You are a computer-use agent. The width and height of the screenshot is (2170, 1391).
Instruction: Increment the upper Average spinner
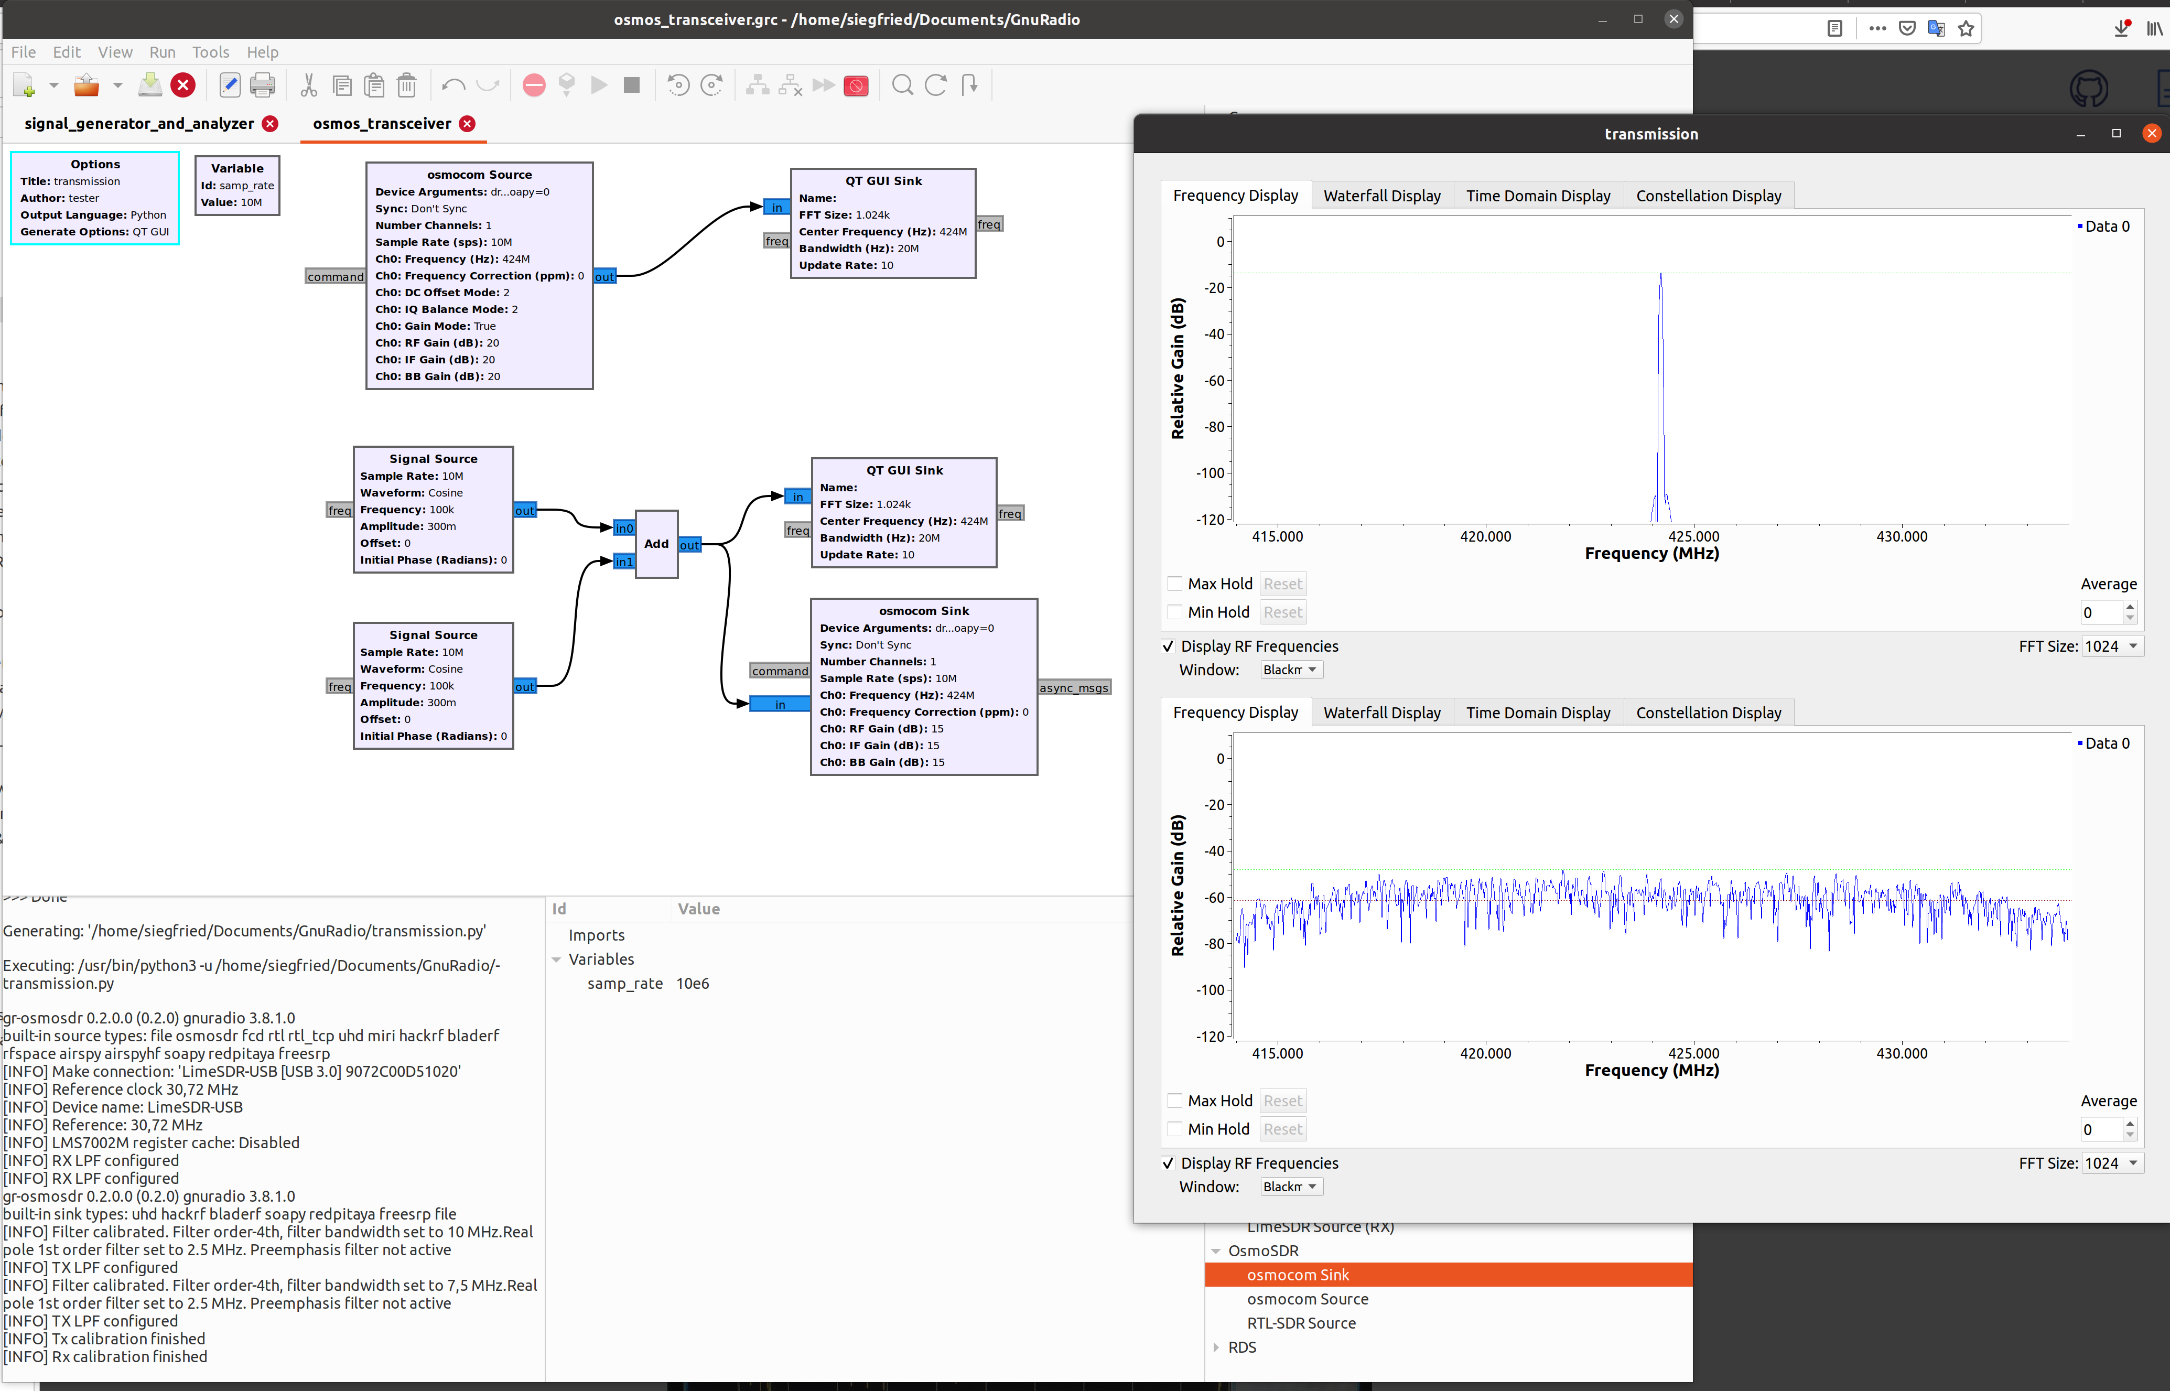[2130, 606]
